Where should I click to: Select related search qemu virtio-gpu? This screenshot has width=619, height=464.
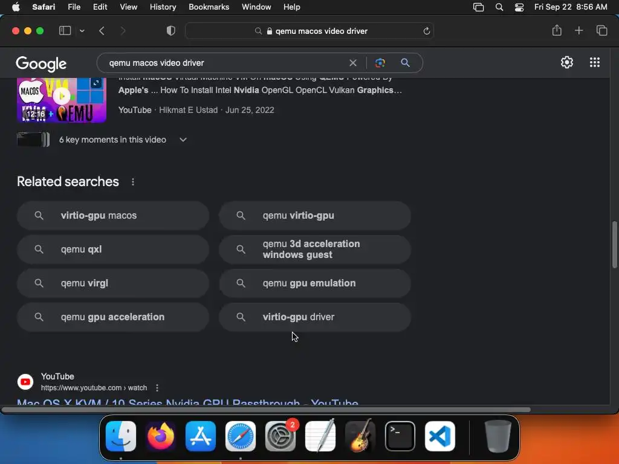coord(315,216)
